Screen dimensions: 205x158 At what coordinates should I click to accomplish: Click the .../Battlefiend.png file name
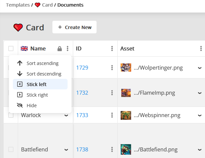point(156,149)
